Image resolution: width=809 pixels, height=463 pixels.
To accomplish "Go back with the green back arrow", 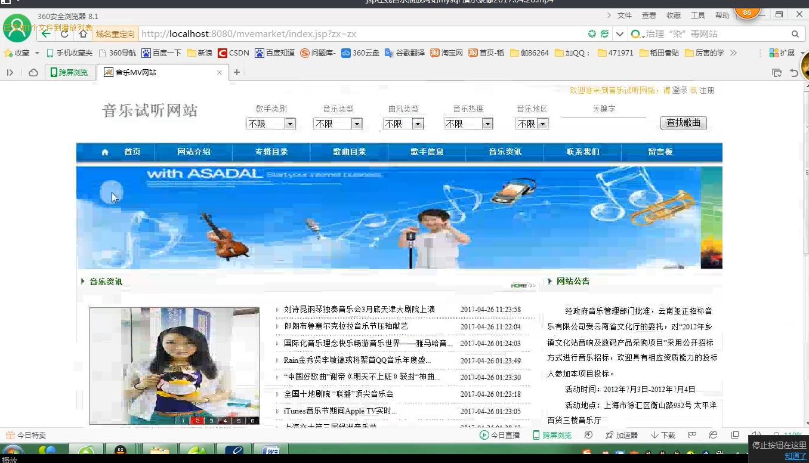I will point(46,34).
